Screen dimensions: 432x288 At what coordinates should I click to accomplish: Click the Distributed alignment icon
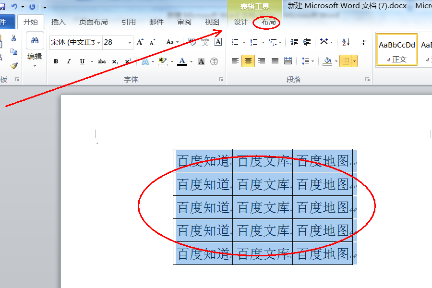pyautogui.click(x=288, y=61)
